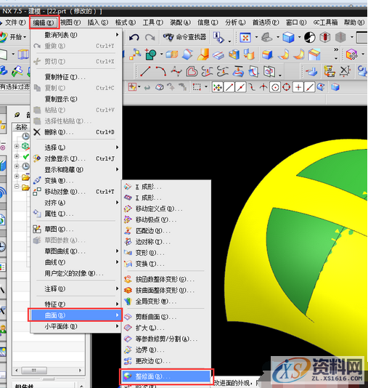
Task: Open the 编辑(E) menu
Action: pos(44,23)
